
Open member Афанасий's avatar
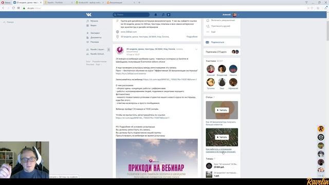click(x=233, y=82)
